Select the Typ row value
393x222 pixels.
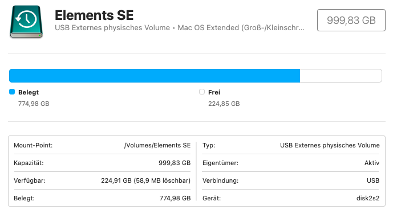[x=330, y=145]
